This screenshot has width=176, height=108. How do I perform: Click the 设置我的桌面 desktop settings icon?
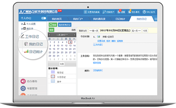click(x=86, y=12)
